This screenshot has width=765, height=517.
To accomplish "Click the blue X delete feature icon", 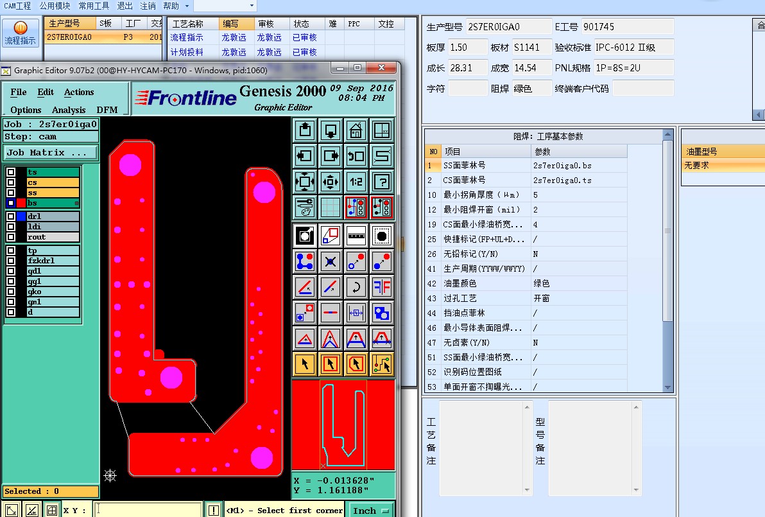I will (x=331, y=261).
